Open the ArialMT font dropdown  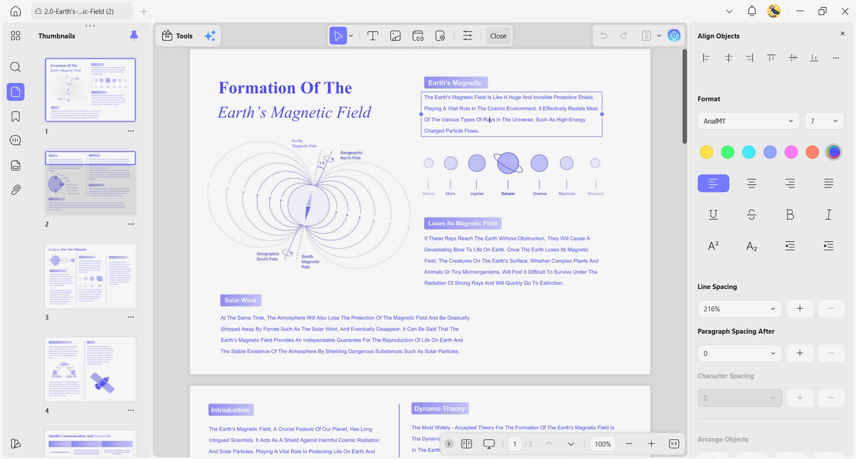click(749, 121)
